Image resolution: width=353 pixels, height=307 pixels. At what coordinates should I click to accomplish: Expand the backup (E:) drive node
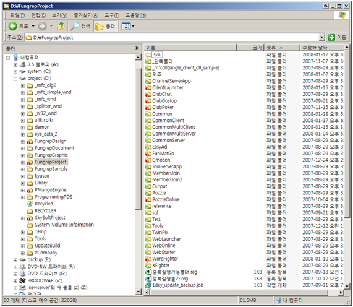tap(15, 260)
